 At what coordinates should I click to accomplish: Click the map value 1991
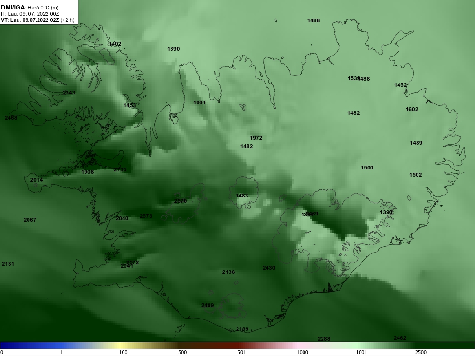(x=199, y=103)
